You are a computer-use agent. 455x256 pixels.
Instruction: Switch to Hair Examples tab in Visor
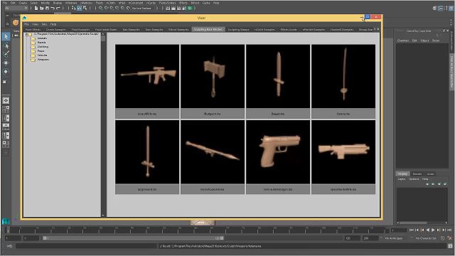[131, 30]
